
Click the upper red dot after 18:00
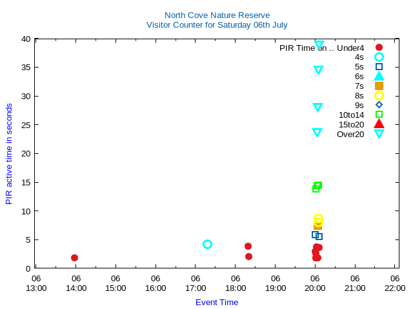pos(248,246)
